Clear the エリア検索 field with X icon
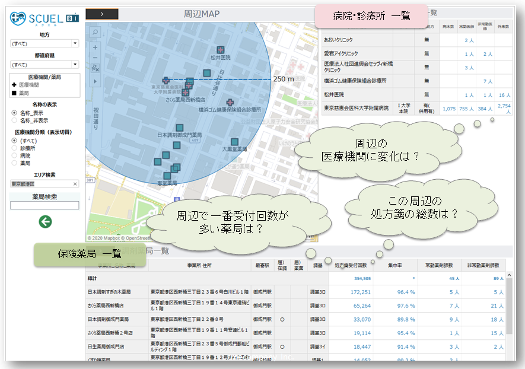Screen dimensions: 525x369 pyautogui.click(x=75, y=184)
